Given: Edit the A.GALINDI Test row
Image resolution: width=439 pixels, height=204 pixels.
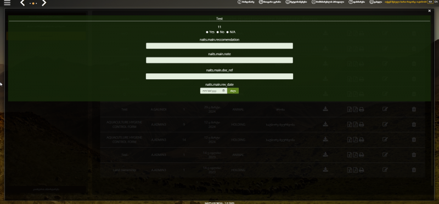Looking at the screenshot, I should click(x=385, y=109).
